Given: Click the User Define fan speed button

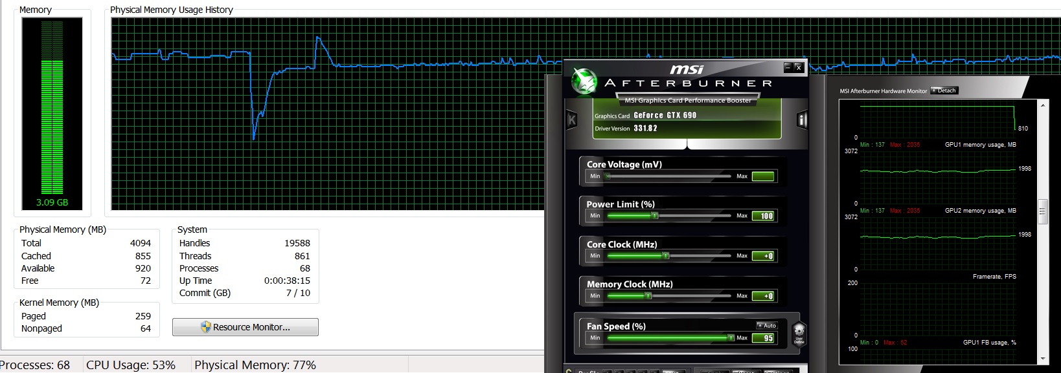Looking at the screenshot, I should pos(799,334).
